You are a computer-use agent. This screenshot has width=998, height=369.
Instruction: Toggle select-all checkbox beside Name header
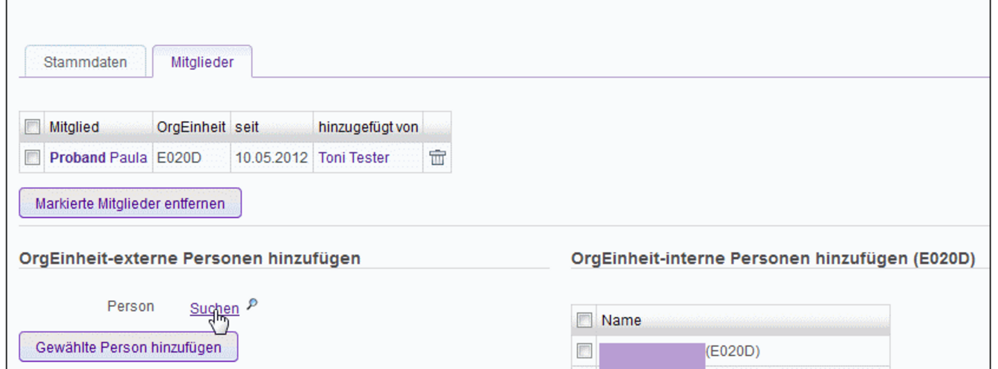[584, 321]
